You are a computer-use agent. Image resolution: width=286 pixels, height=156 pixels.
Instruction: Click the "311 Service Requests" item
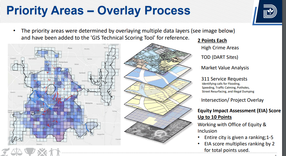tap(224, 79)
